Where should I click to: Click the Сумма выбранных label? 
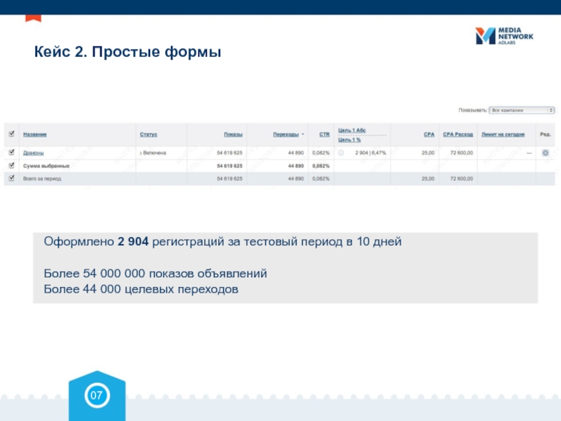46,166
